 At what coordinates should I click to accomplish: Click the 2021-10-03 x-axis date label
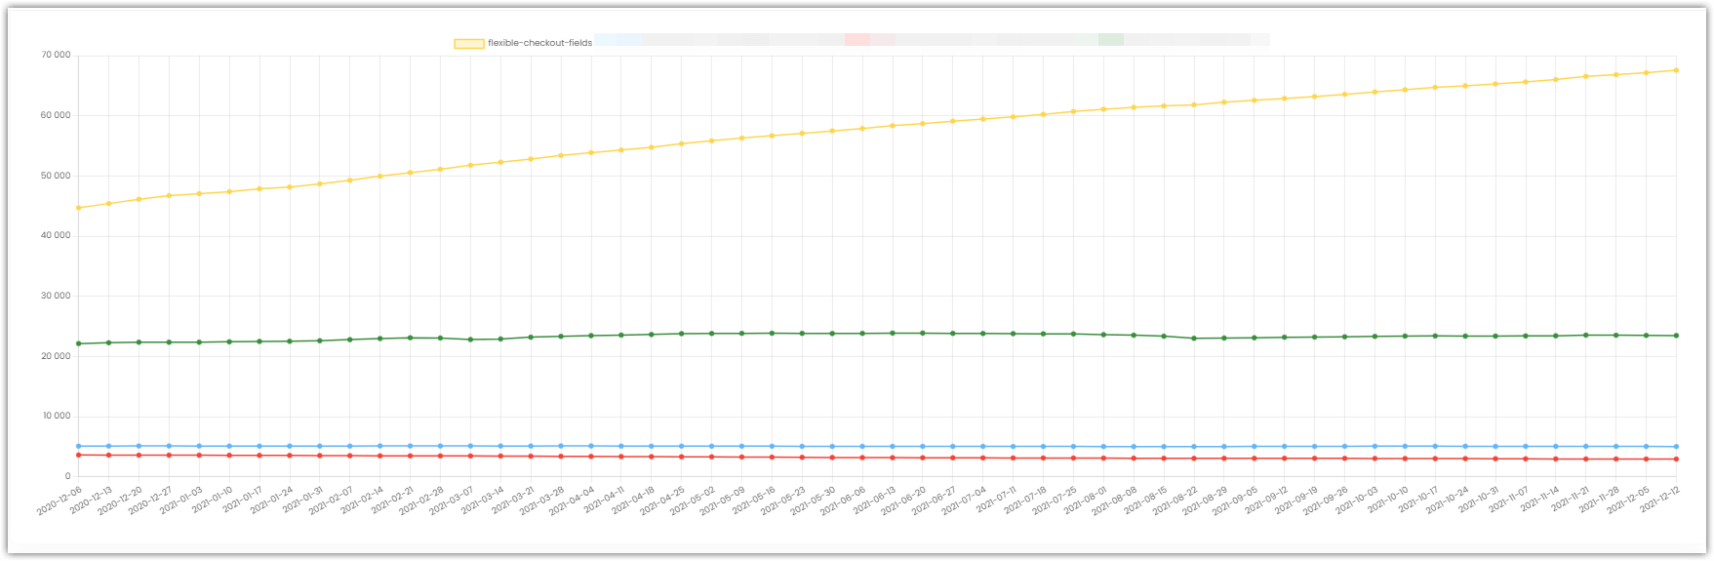coord(1357,500)
